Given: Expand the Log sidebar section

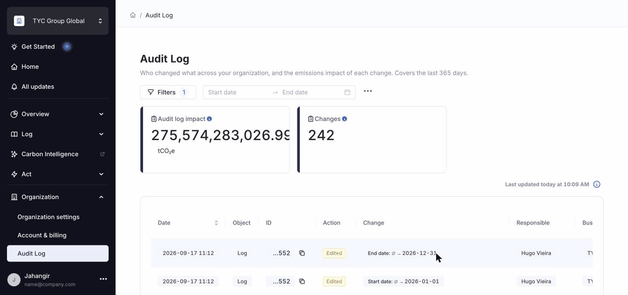Looking at the screenshot, I should click(x=58, y=134).
